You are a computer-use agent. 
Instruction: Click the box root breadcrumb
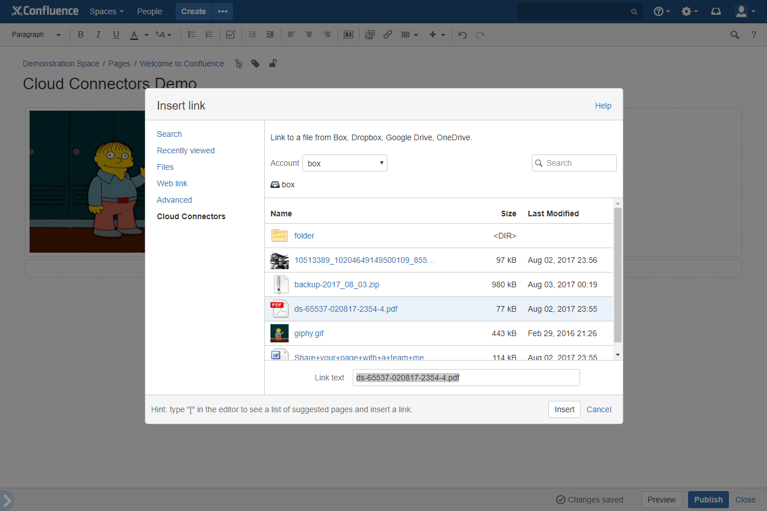283,185
